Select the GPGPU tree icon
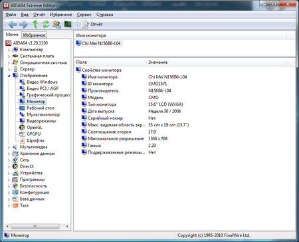The width and height of the screenshot is (299, 242). click(x=22, y=134)
